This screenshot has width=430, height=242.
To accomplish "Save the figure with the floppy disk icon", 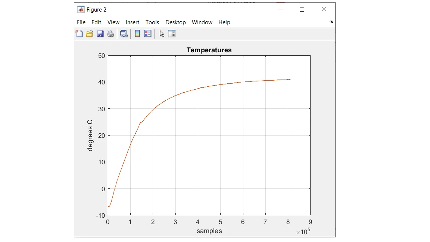I will pyautogui.click(x=100, y=34).
